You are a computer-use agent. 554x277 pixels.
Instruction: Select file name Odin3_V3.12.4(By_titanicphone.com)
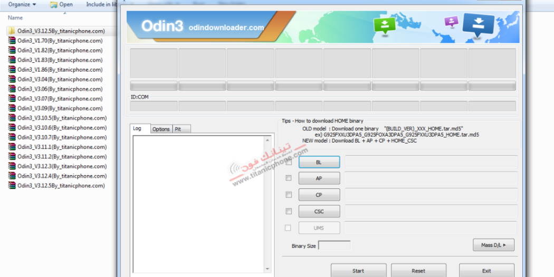[62, 176]
